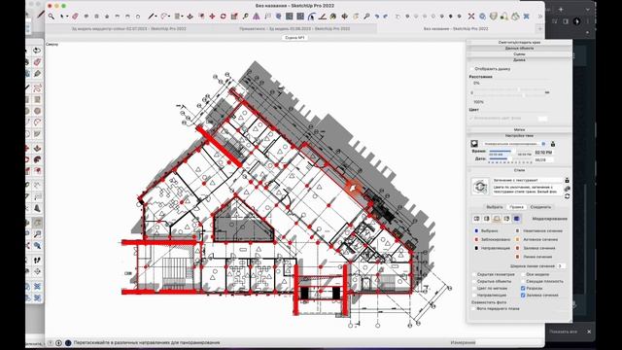622x350 pixels.
Task: Open the Watermark settings icon in style editor
Action: click(x=506, y=218)
